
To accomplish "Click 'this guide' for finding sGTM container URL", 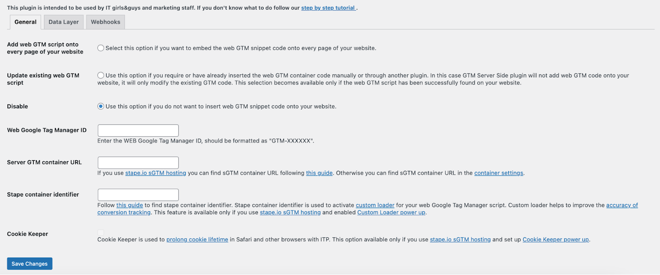I will (319, 173).
